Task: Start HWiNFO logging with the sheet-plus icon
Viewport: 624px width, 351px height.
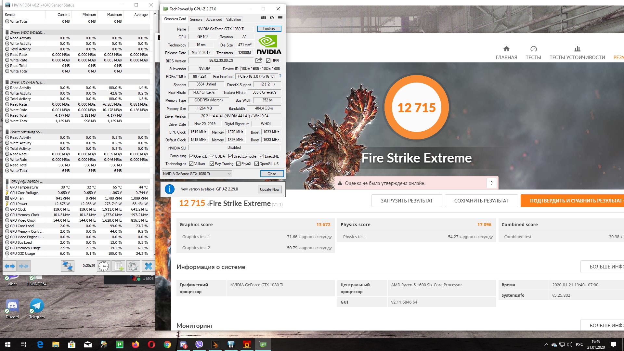Action: coord(119,266)
